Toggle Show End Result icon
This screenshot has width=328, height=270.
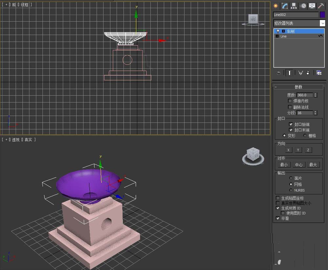tap(289, 73)
